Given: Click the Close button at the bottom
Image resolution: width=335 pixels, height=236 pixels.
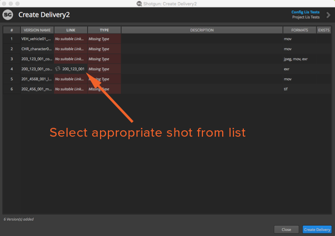Looking at the screenshot, I should tap(286, 230).
